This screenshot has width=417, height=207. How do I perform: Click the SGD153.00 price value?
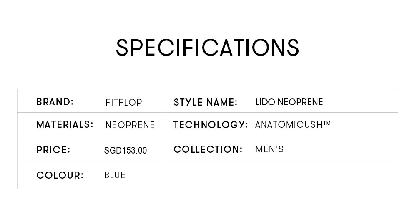tap(126, 151)
